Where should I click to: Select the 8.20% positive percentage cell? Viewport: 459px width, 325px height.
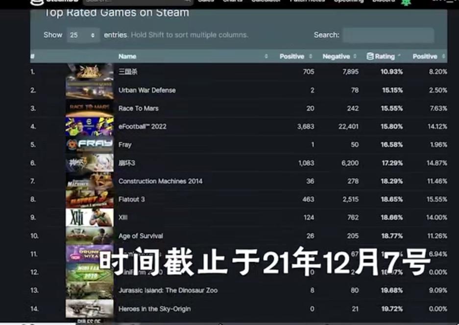tap(438, 72)
